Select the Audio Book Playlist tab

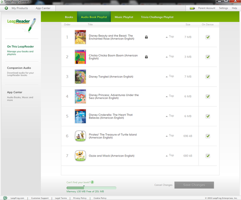(94, 17)
